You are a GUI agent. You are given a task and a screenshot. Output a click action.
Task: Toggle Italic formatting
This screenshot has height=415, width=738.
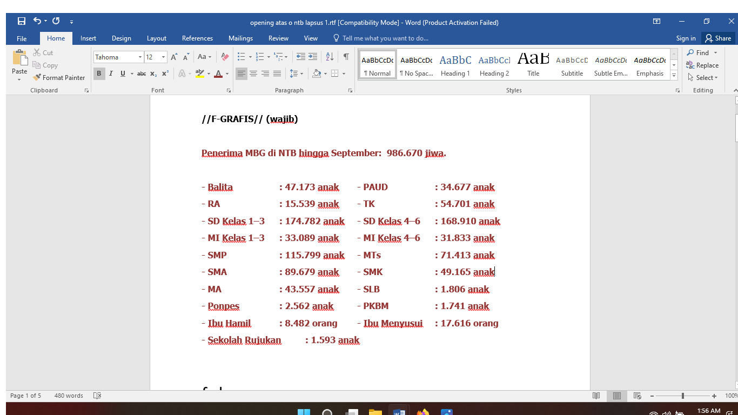[x=111, y=73]
